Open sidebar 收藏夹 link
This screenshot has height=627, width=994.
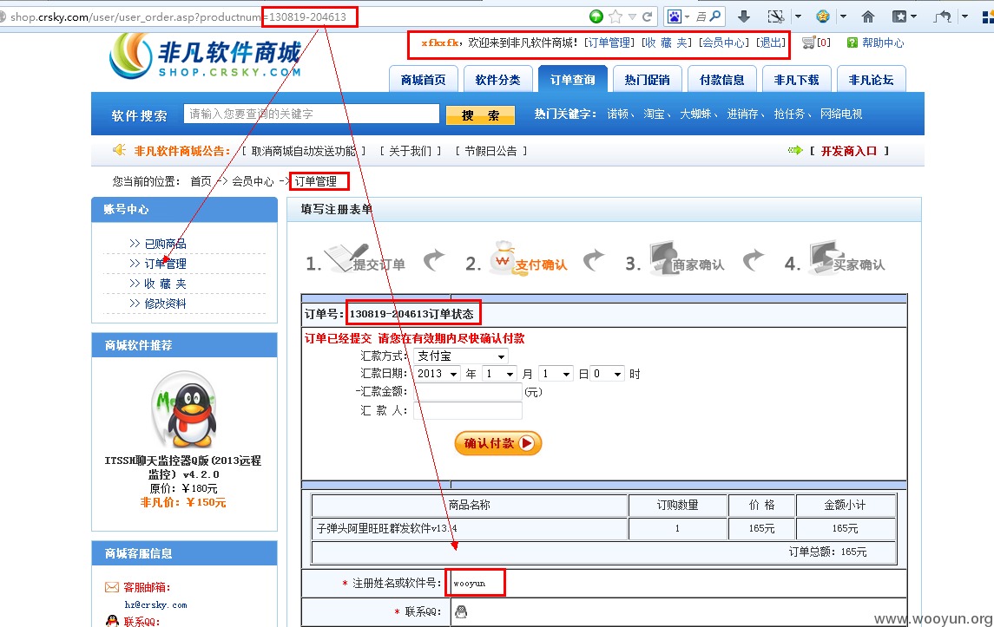pyautogui.click(x=165, y=283)
